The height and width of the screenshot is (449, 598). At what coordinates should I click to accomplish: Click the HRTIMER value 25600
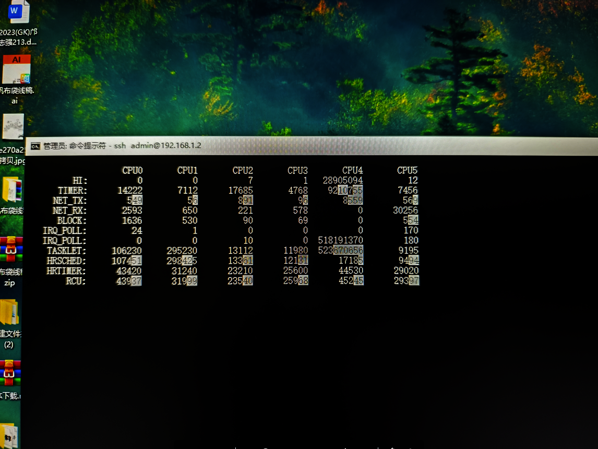tap(295, 270)
